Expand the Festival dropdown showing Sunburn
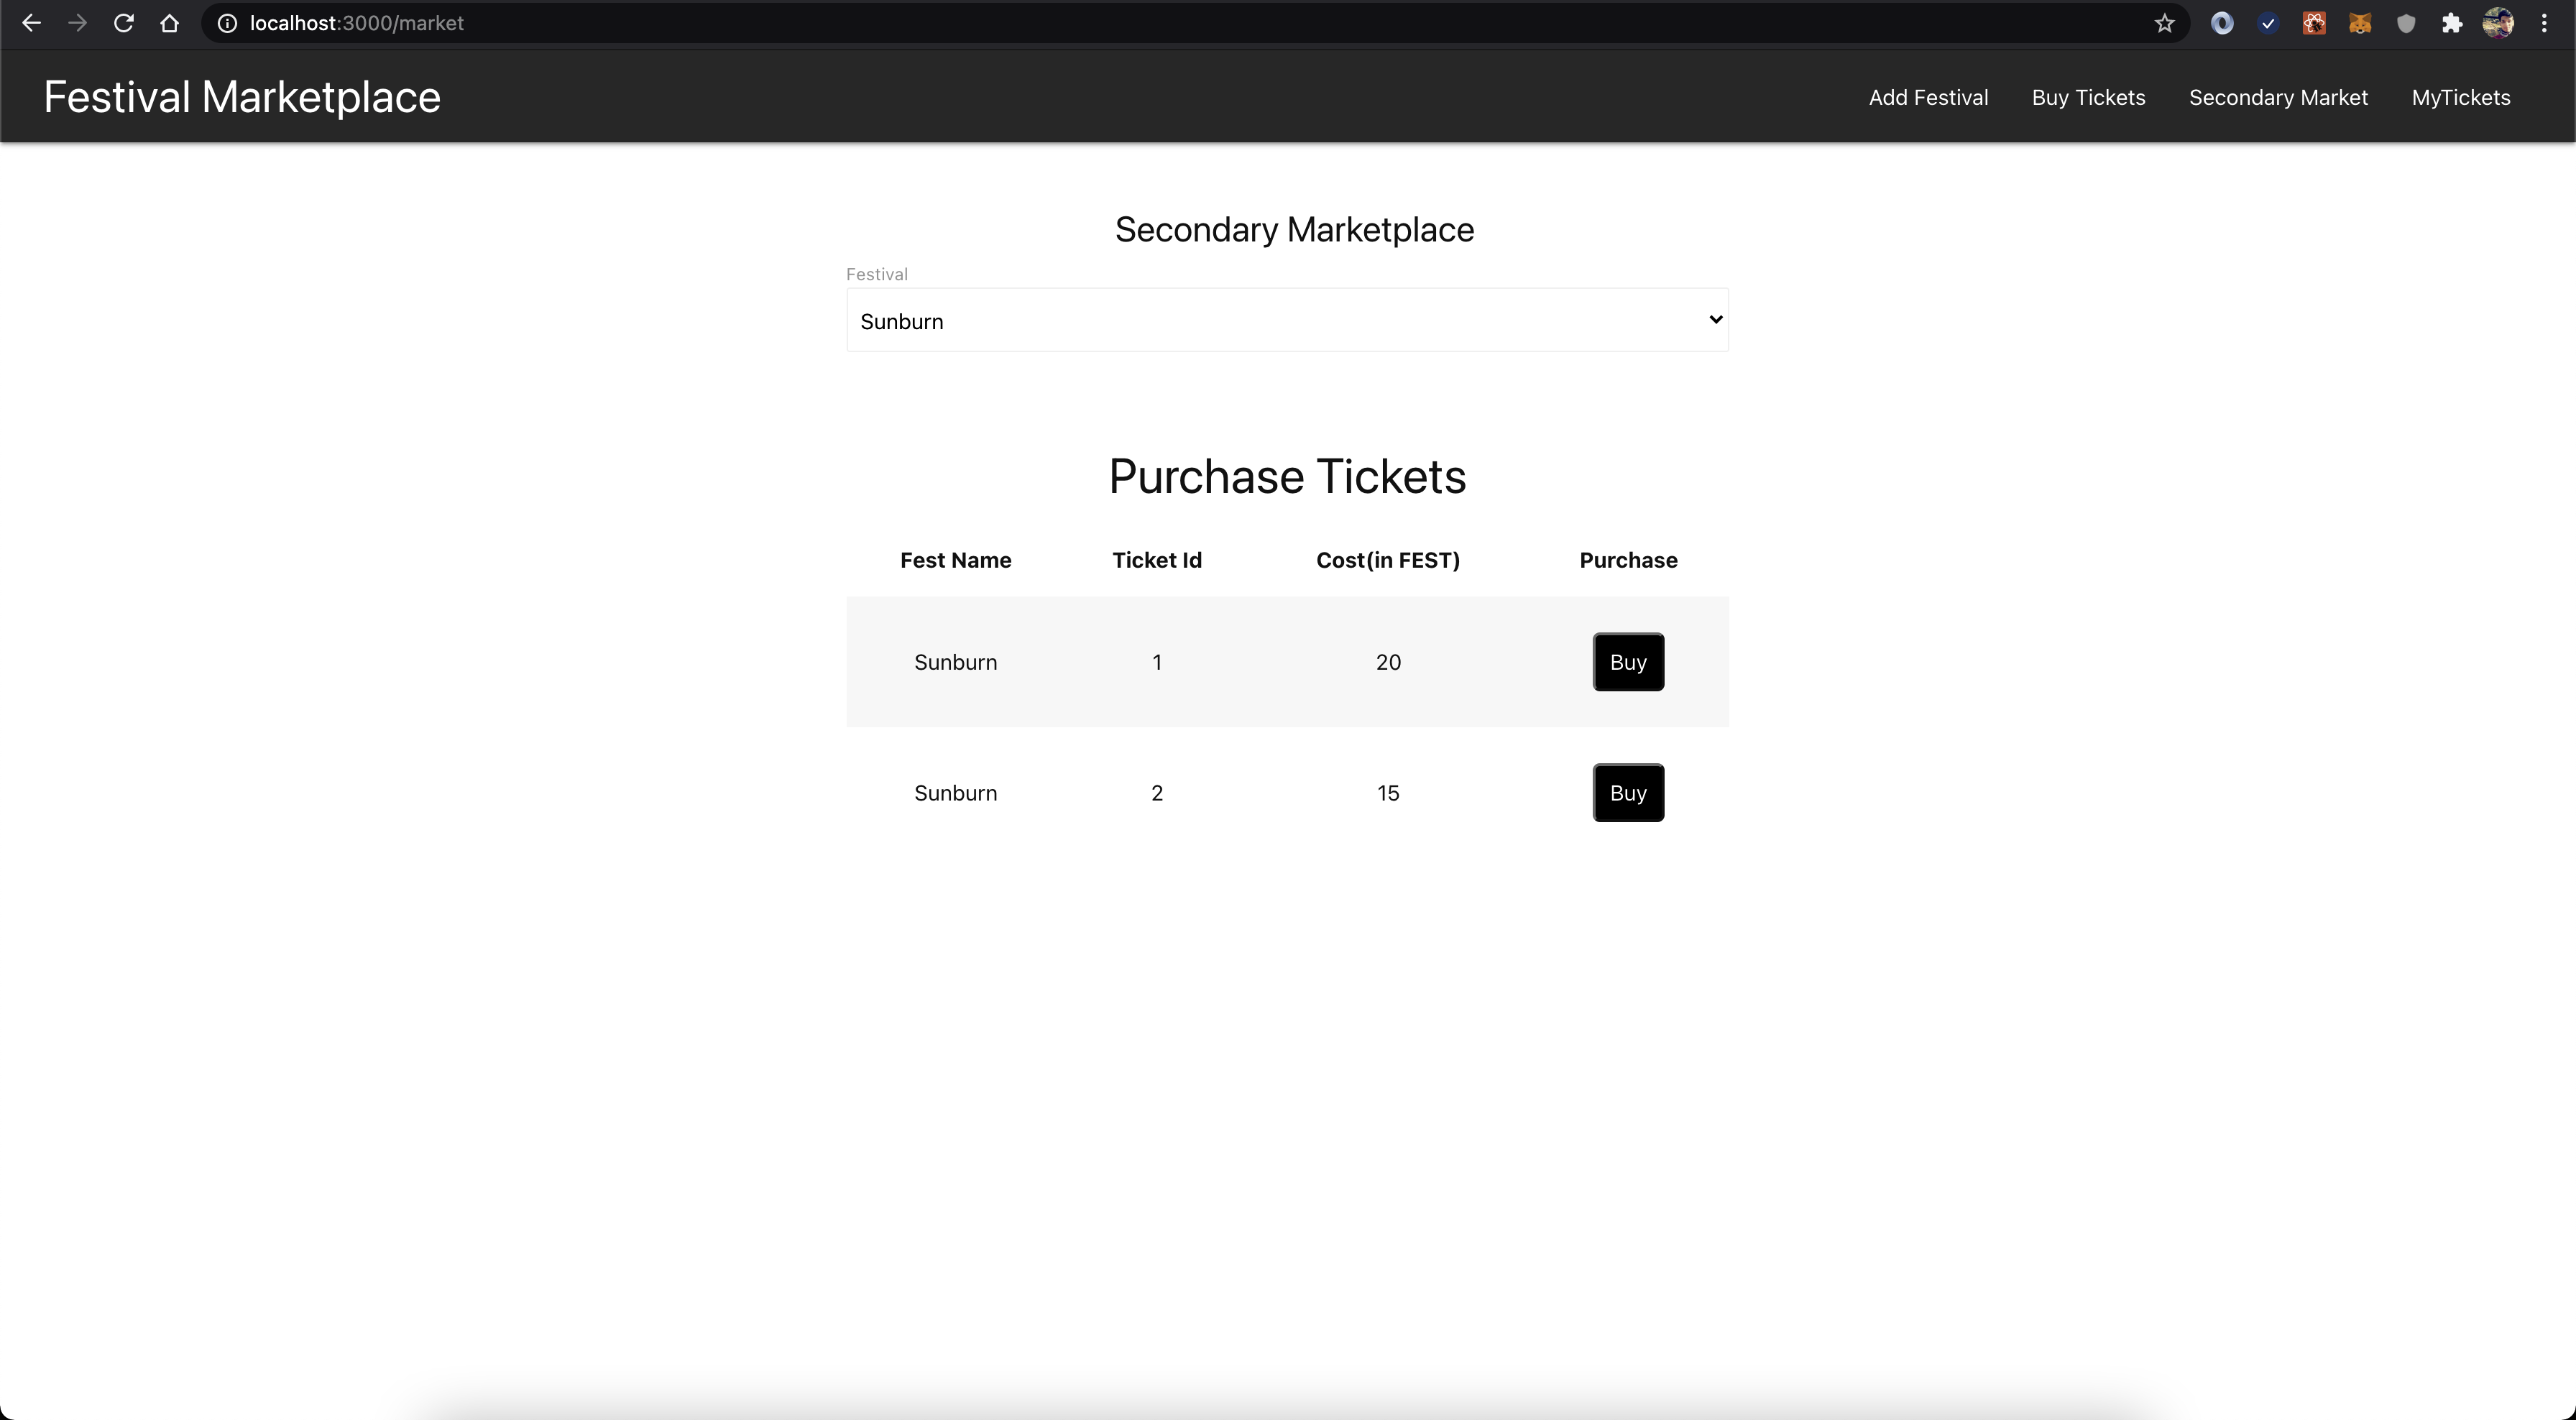 [1287, 320]
